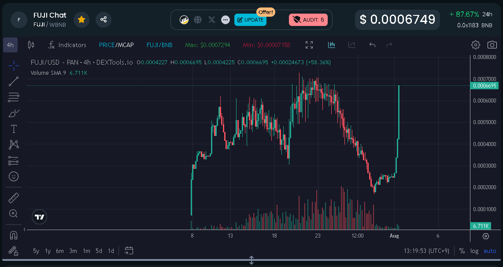Screen dimensions: 503x267
Task: Open the timezone 13:19:53 (UTC+9) menu
Action: click(426, 251)
